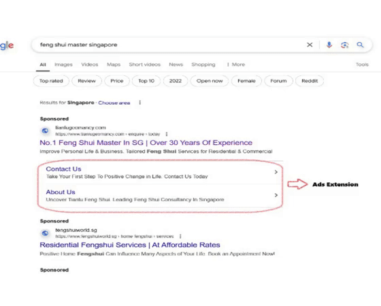This screenshot has height=306, width=381.
Task: Click the tianlugeomancy.com globe favicon
Action: (x=45, y=131)
